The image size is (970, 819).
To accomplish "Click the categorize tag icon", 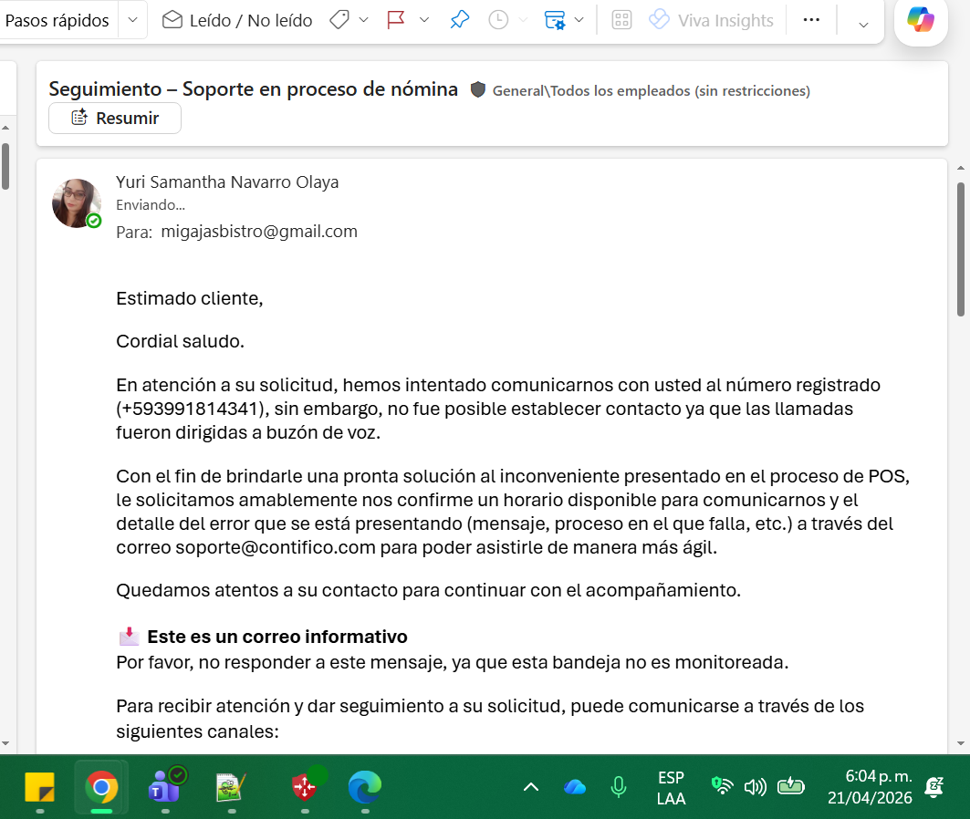I will [x=339, y=20].
